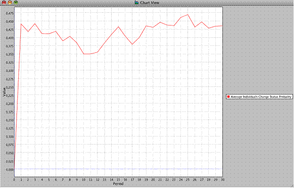Click the x-axis tick label 20
The image size is (294, 188).
153,179
